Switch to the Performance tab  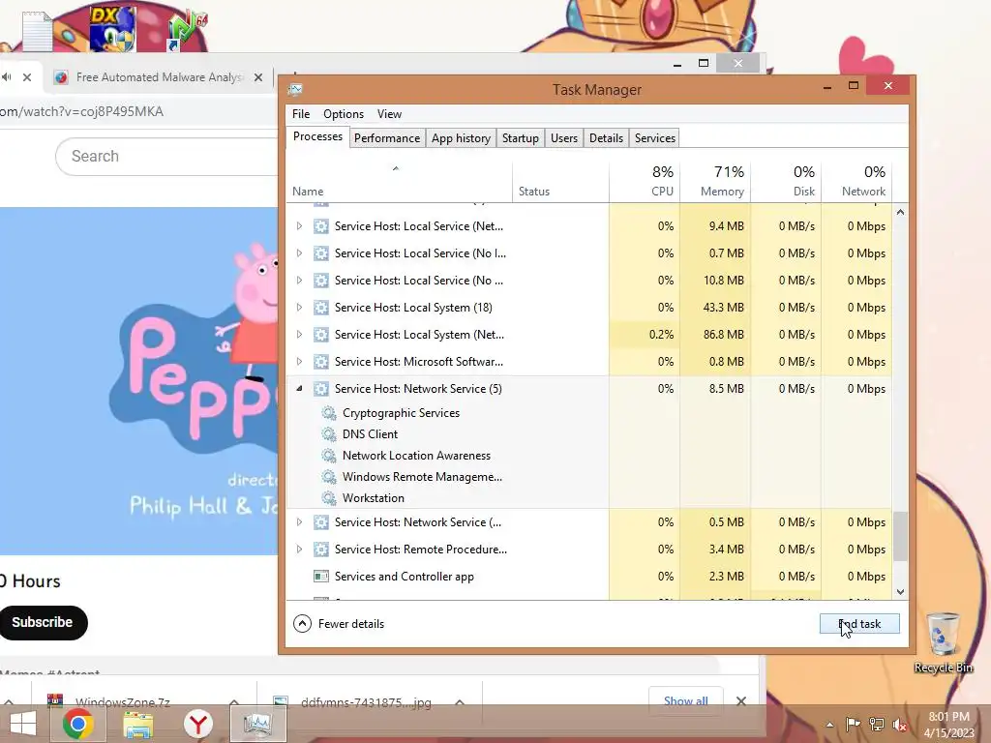[387, 138]
